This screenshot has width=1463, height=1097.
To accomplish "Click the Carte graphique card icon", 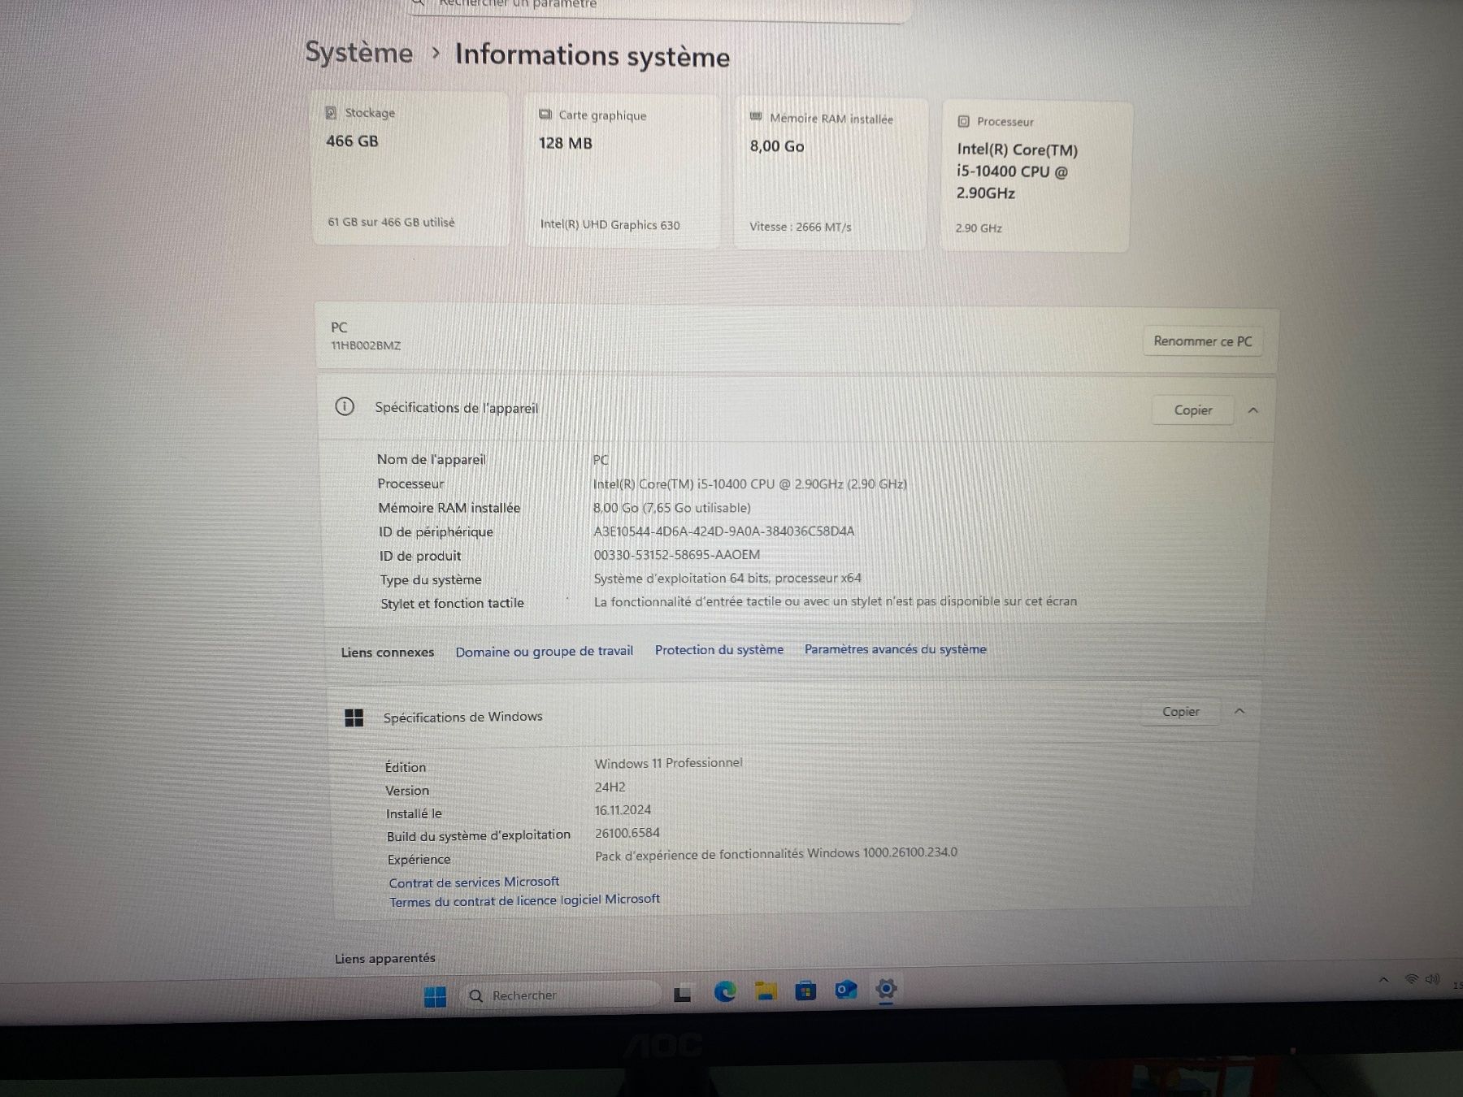I will pyautogui.click(x=545, y=115).
